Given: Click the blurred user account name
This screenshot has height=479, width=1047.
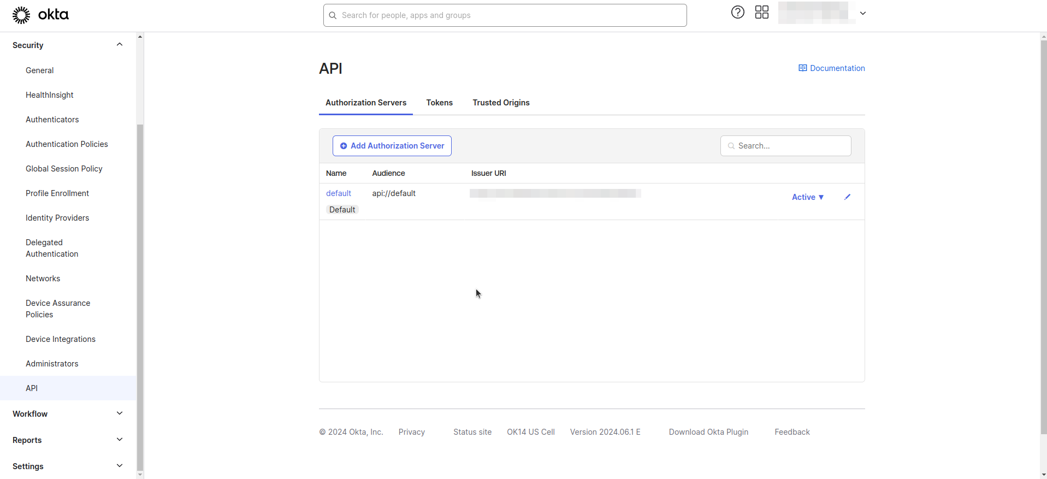Looking at the screenshot, I should 817,13.
